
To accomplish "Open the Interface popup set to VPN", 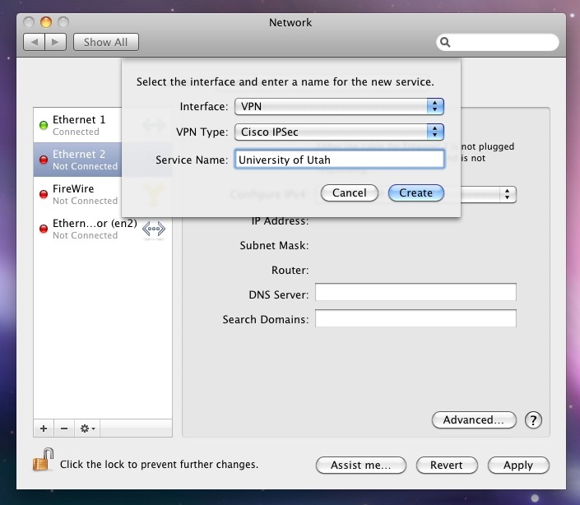I will click(x=339, y=106).
